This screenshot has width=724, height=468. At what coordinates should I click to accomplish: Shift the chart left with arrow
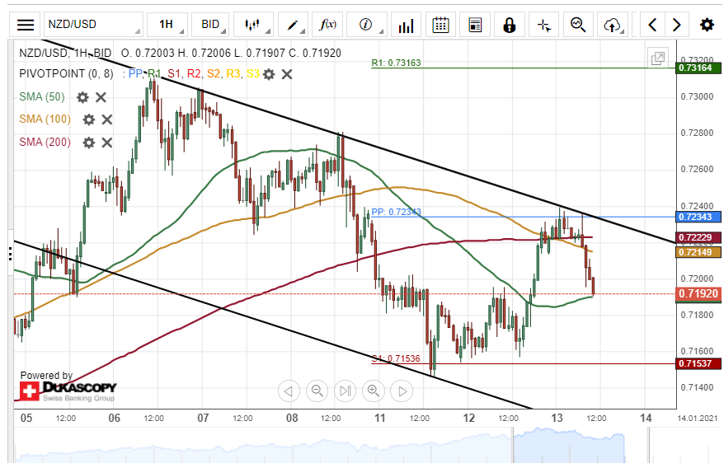[x=652, y=25]
